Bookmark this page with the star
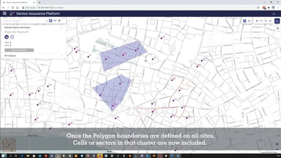The width and height of the screenshot is (281, 158). click(x=258, y=8)
